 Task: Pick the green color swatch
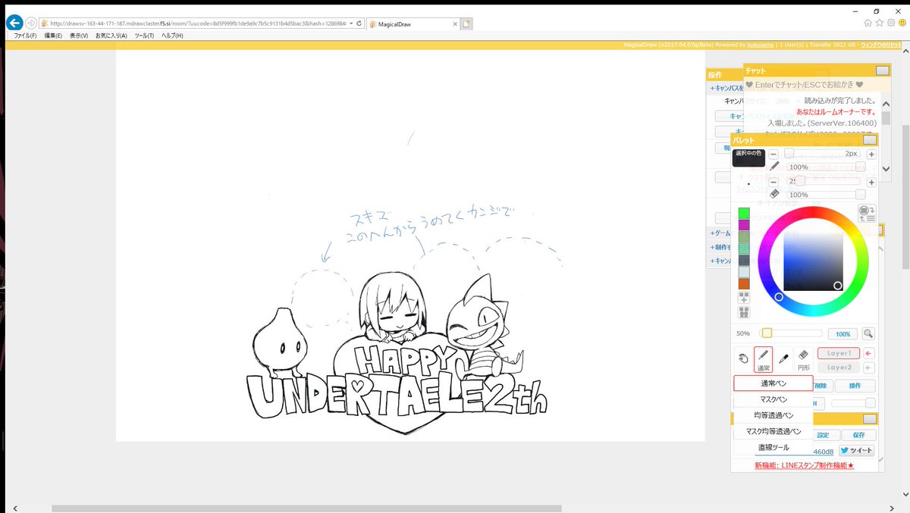[x=744, y=213]
